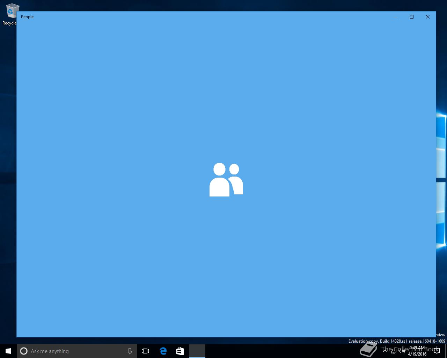Launch Microsoft Edge from the taskbar
The image size is (447, 358).
point(163,351)
